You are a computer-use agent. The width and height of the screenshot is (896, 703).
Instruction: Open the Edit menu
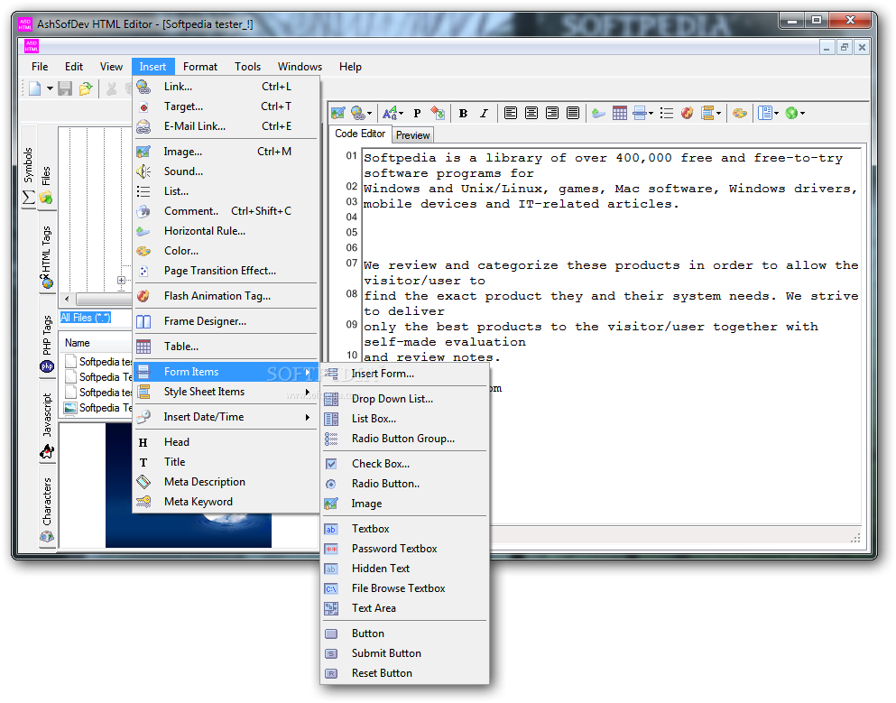pyautogui.click(x=74, y=67)
